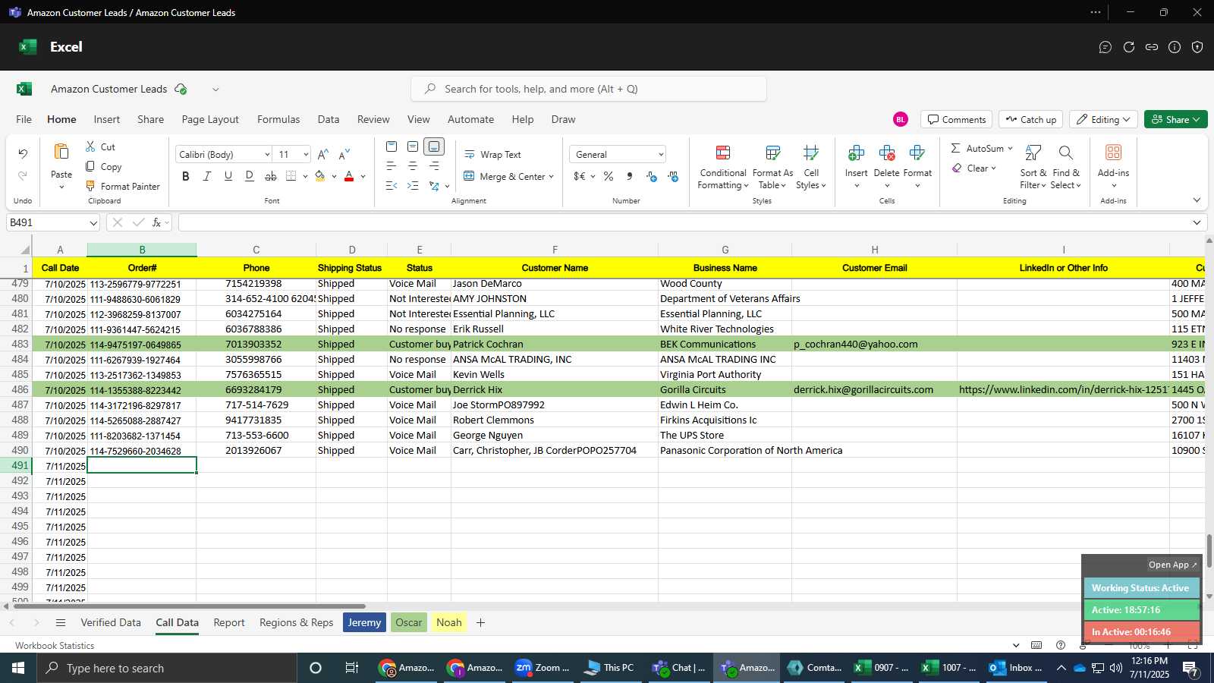Click the Borders icon
This screenshot has width=1214, height=683.
[291, 176]
